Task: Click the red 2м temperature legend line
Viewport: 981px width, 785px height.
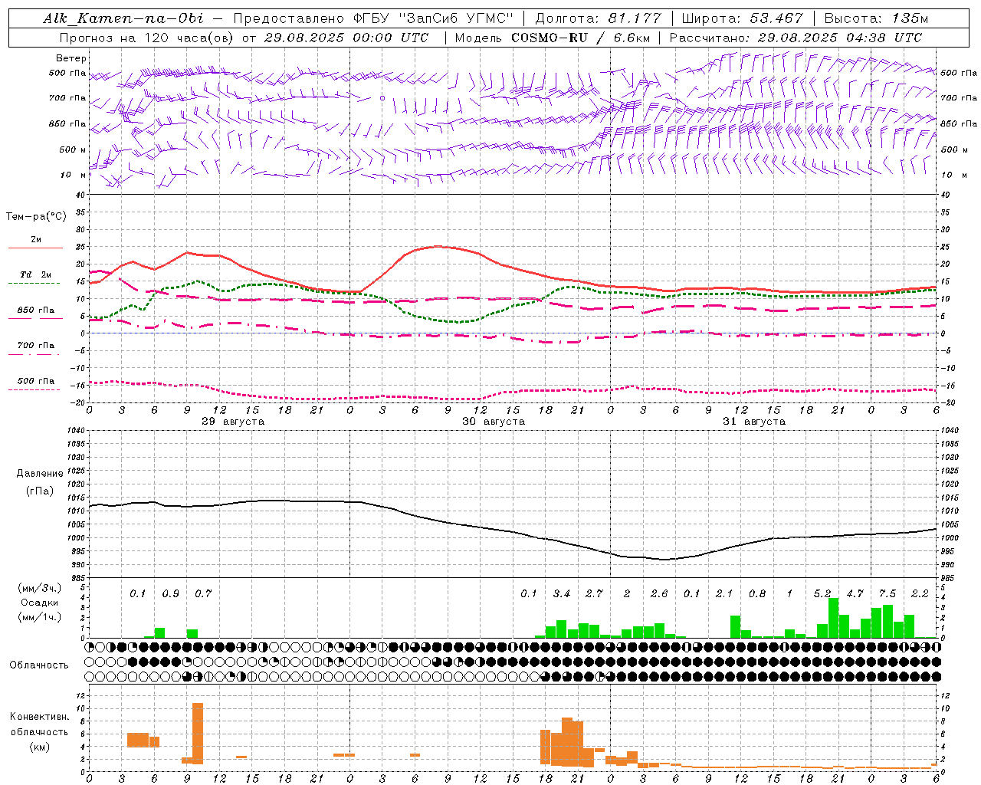Action: (x=35, y=248)
